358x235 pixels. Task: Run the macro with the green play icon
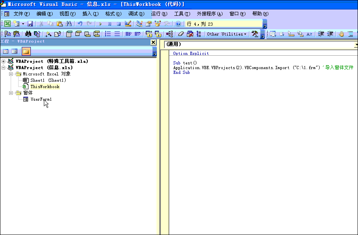point(100,24)
